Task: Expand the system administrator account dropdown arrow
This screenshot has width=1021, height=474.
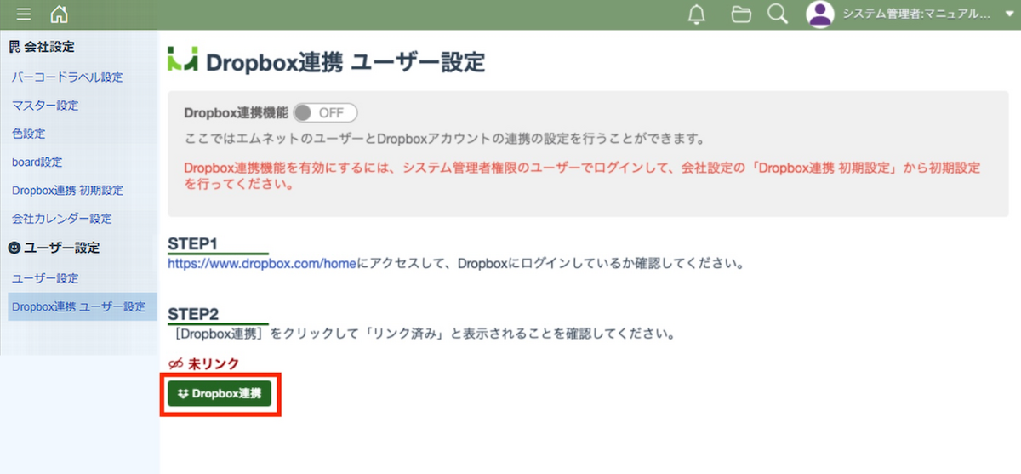Action: click(1007, 14)
